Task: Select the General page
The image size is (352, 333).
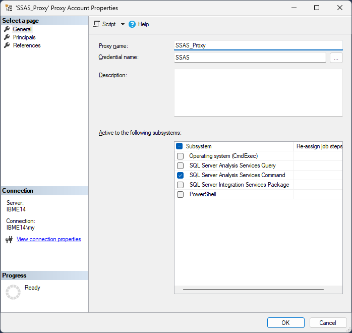Action: pyautogui.click(x=22, y=29)
